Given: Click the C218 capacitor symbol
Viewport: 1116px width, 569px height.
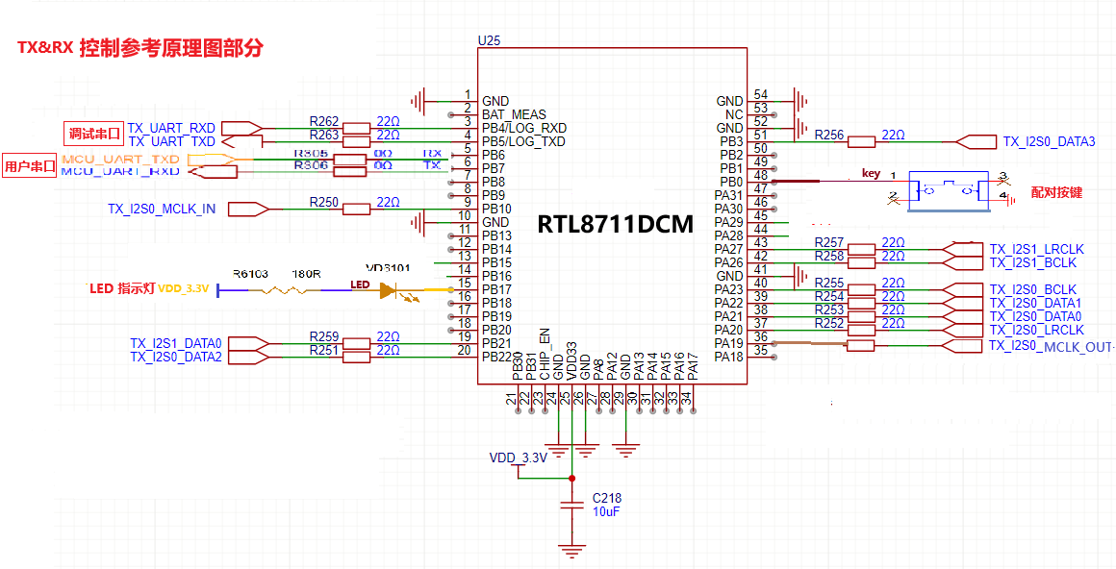Looking at the screenshot, I should tap(571, 506).
